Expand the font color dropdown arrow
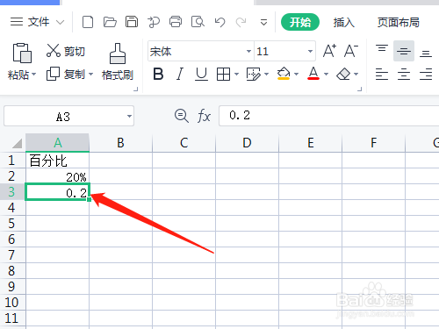The height and width of the screenshot is (329, 439). 326,75
